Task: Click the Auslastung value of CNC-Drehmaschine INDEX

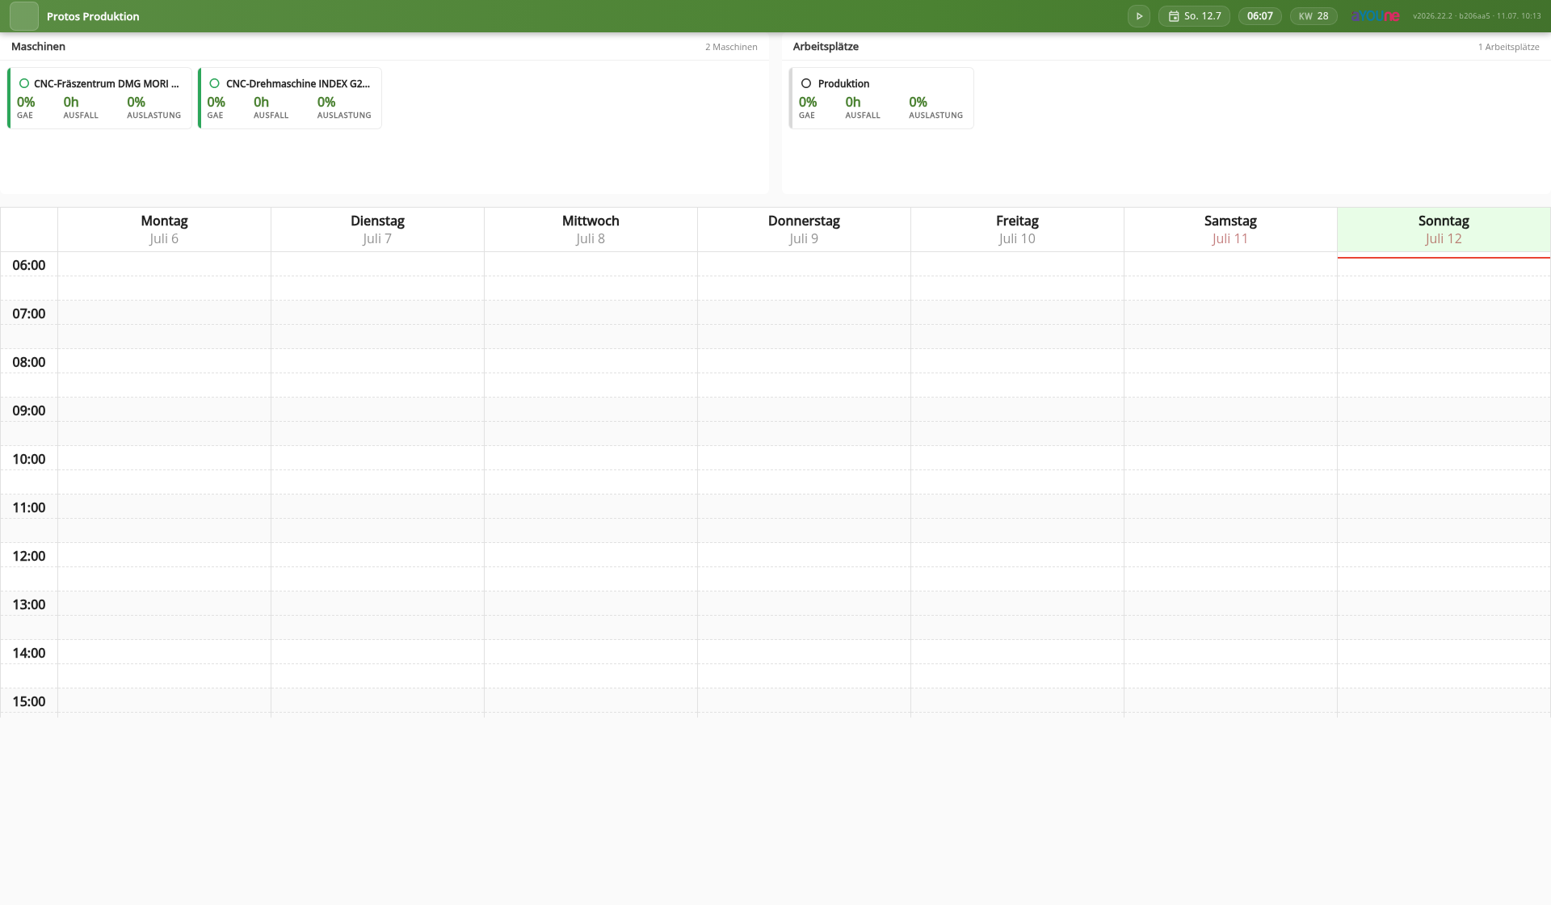Action: pyautogui.click(x=326, y=102)
